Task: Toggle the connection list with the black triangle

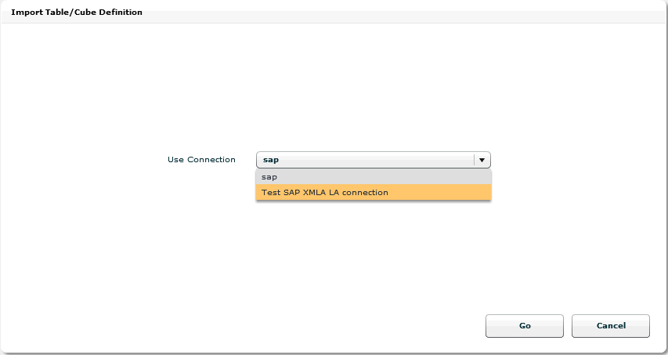Action: [x=482, y=160]
